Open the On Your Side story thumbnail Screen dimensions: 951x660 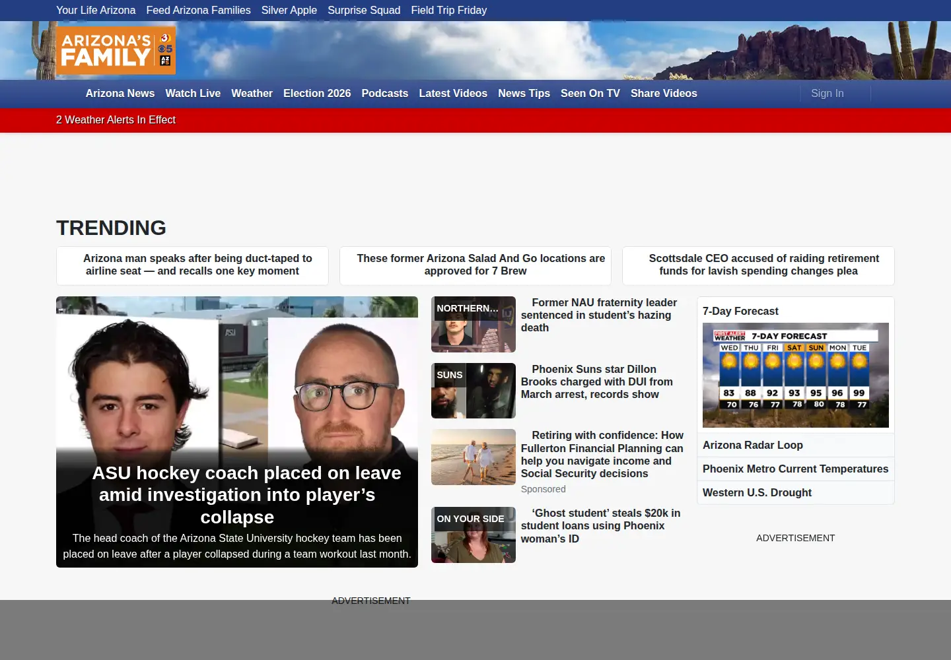[x=474, y=535]
